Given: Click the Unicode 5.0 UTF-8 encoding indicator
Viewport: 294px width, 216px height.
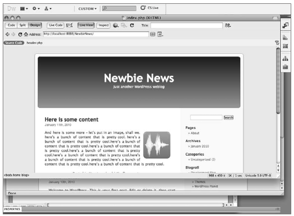Looking at the screenshot, I should pos(258,175).
